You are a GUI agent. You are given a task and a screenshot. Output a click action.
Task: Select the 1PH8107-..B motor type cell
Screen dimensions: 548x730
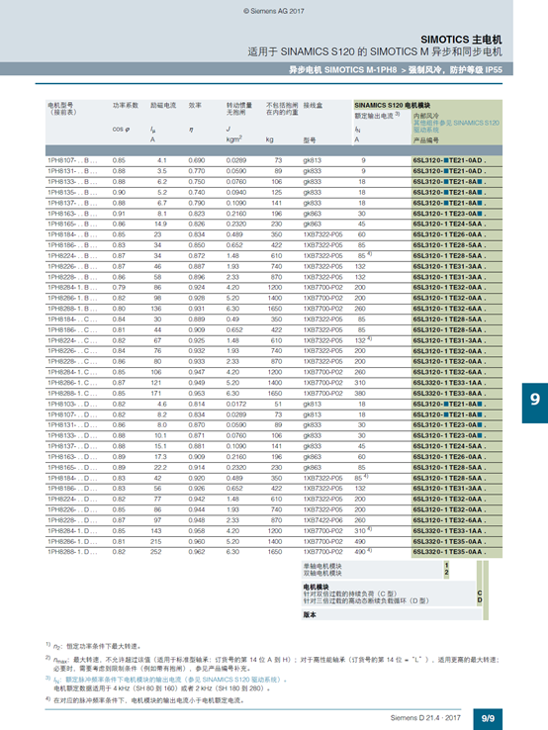coord(72,160)
